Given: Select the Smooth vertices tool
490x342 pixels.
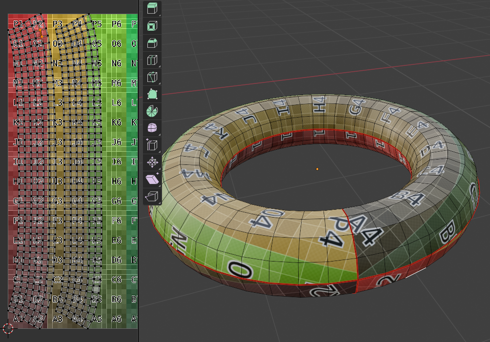Looking at the screenshot, I should tap(152, 128).
